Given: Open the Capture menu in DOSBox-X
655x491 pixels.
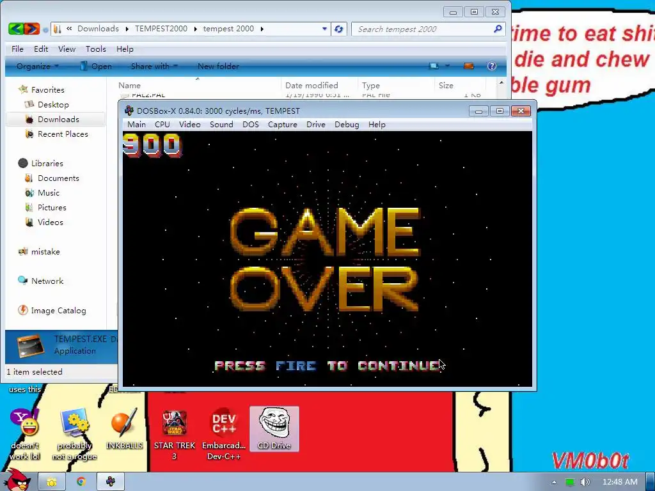Looking at the screenshot, I should pos(282,125).
